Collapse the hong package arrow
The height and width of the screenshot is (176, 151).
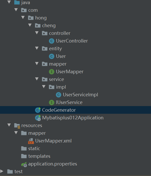(x=23, y=17)
